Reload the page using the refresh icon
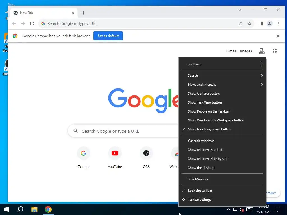This screenshot has height=215, width=287. click(x=32, y=24)
